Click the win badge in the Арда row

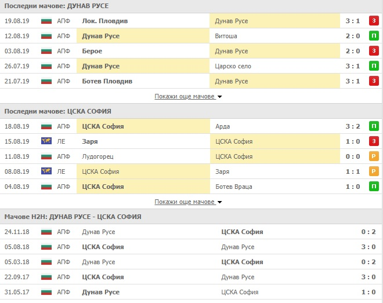coord(374,126)
